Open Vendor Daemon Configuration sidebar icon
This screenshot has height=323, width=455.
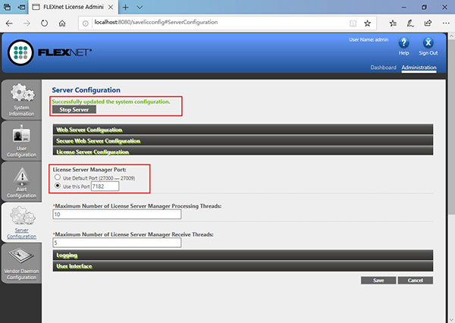[x=21, y=256]
